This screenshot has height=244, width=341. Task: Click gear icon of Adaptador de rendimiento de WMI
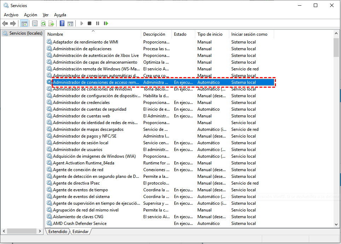pos(50,42)
